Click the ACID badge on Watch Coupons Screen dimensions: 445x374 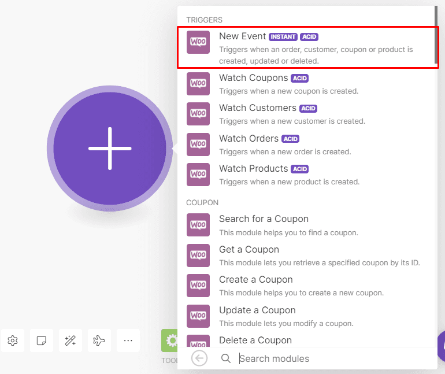click(x=300, y=78)
